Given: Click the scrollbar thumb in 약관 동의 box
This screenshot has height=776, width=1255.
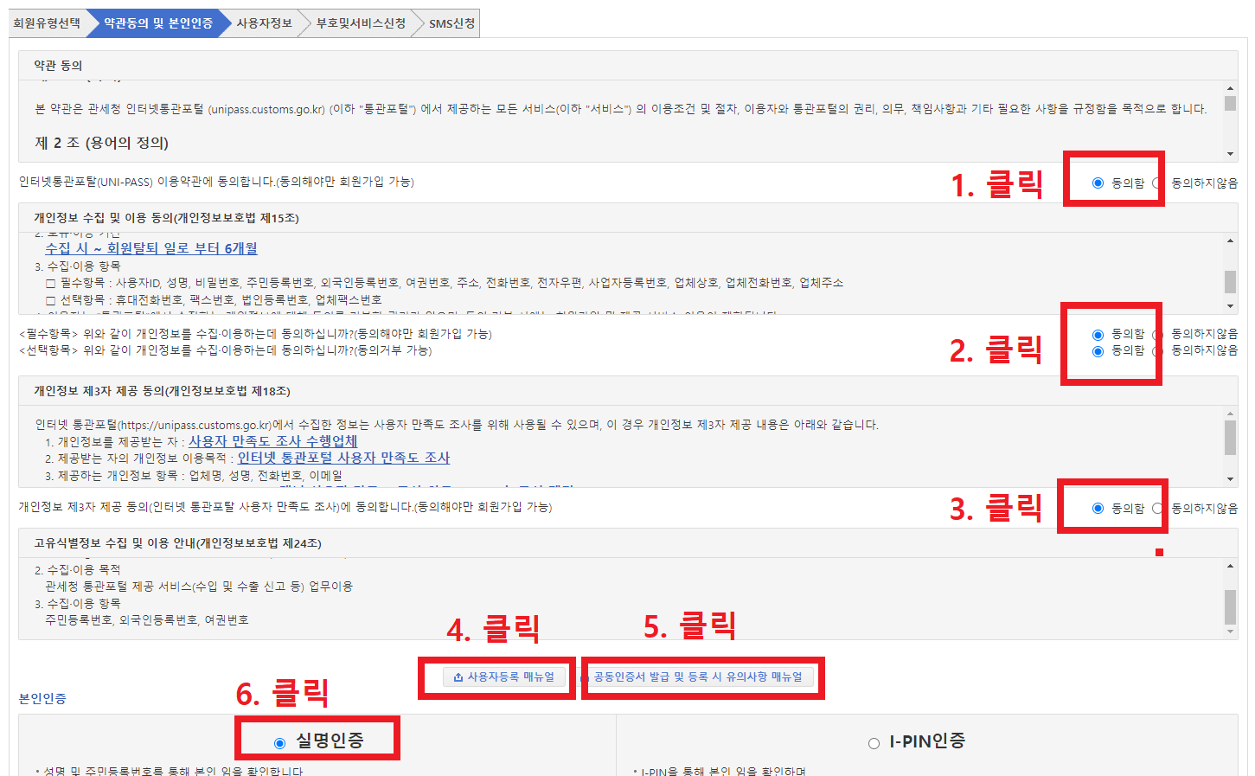Looking at the screenshot, I should point(1230,103).
